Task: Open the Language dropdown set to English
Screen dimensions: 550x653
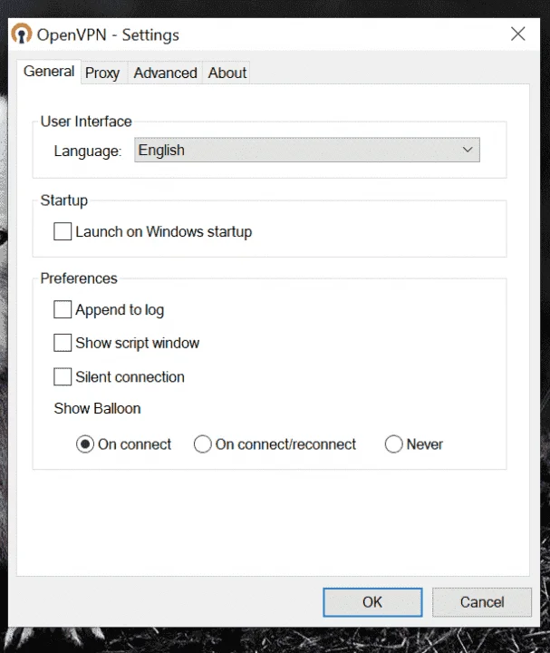Action: [x=307, y=150]
